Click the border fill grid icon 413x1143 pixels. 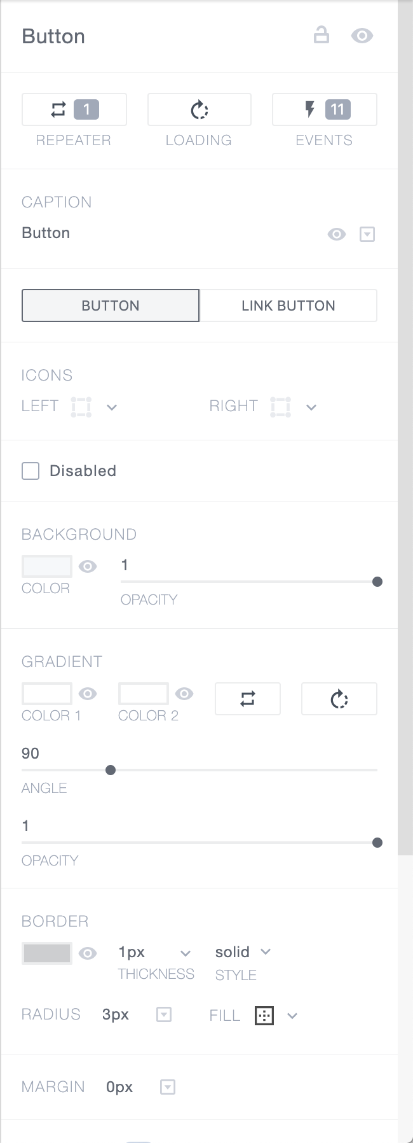(264, 1016)
